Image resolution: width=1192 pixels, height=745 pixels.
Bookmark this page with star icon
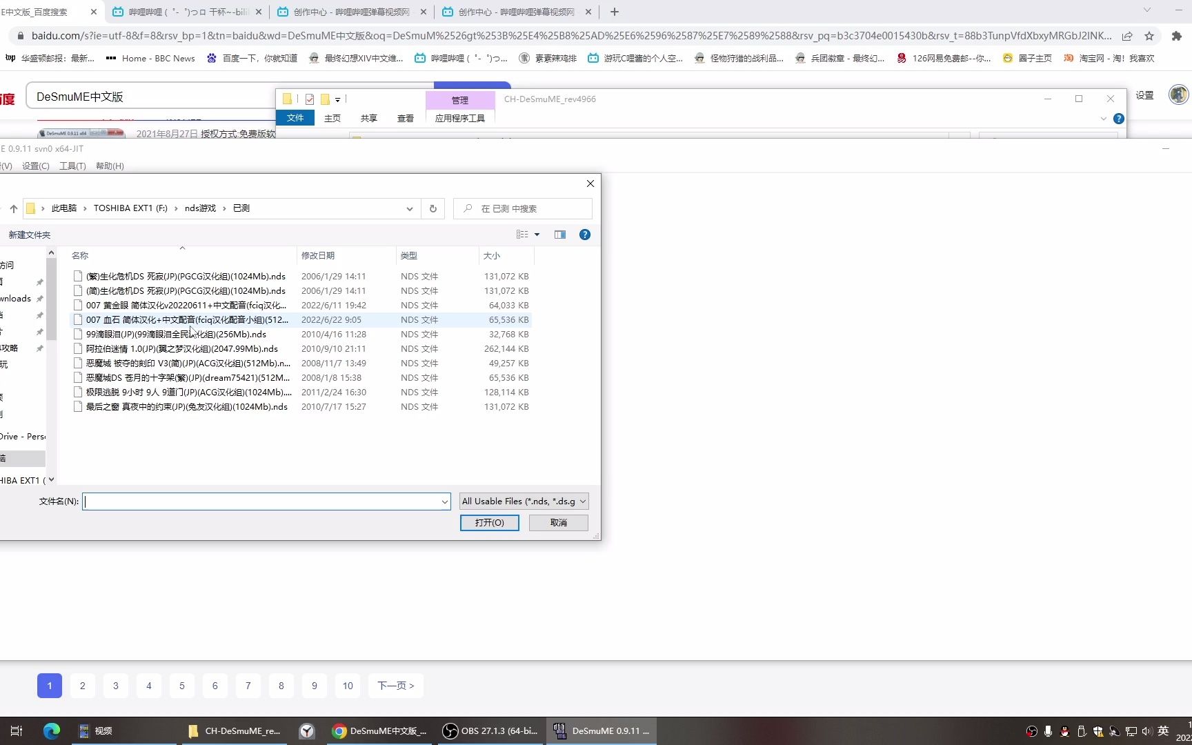pyautogui.click(x=1149, y=36)
